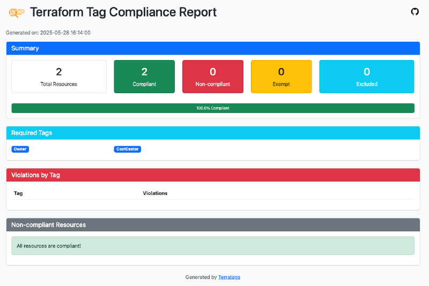Screen dimensions: 429x286
Task: Select the Excluded card
Action: (367, 77)
